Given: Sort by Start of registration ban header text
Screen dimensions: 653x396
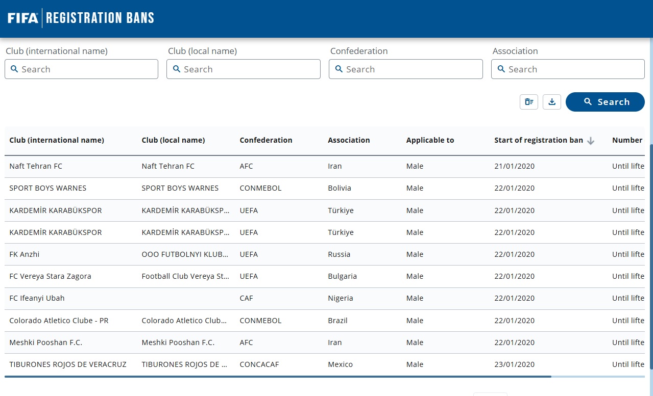Looking at the screenshot, I should click(539, 140).
